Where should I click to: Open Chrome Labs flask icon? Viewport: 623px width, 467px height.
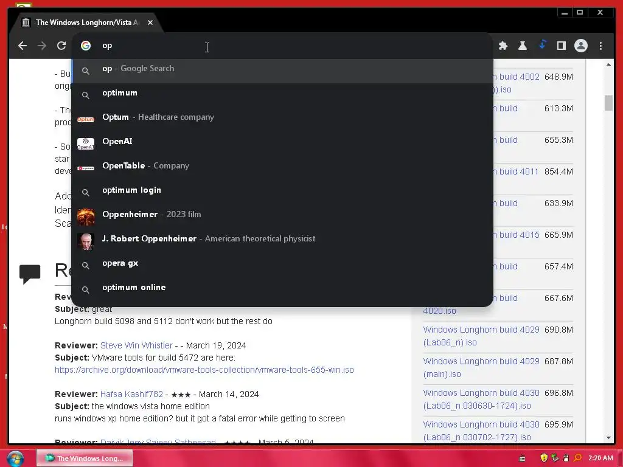(x=523, y=46)
